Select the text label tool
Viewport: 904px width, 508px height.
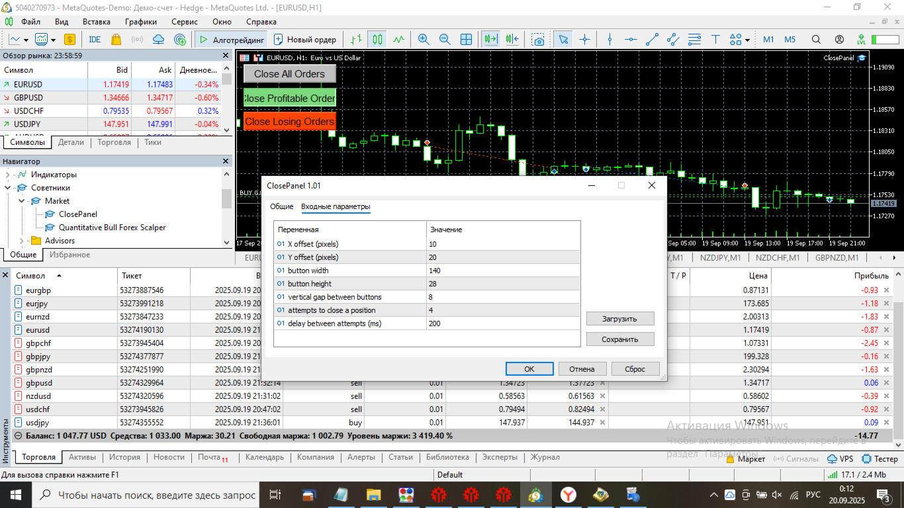pos(715,40)
